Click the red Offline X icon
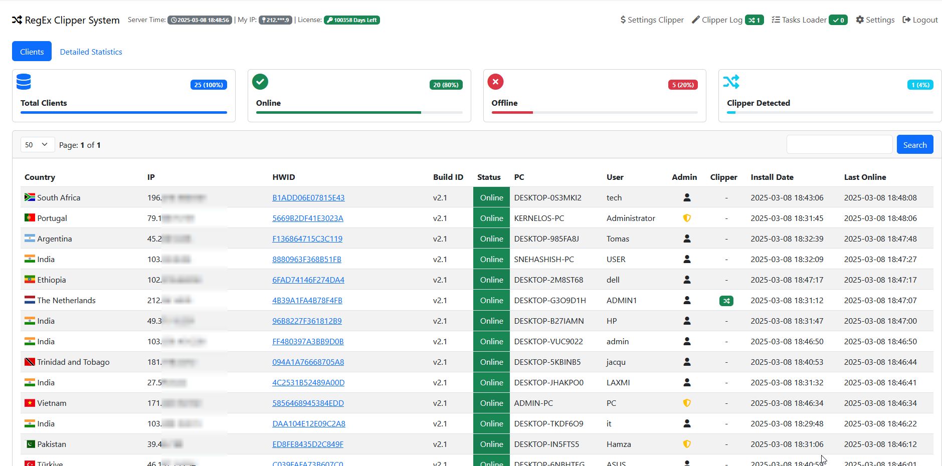This screenshot has height=466, width=942. pyautogui.click(x=495, y=82)
